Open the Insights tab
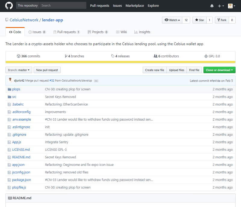 pos(142,32)
